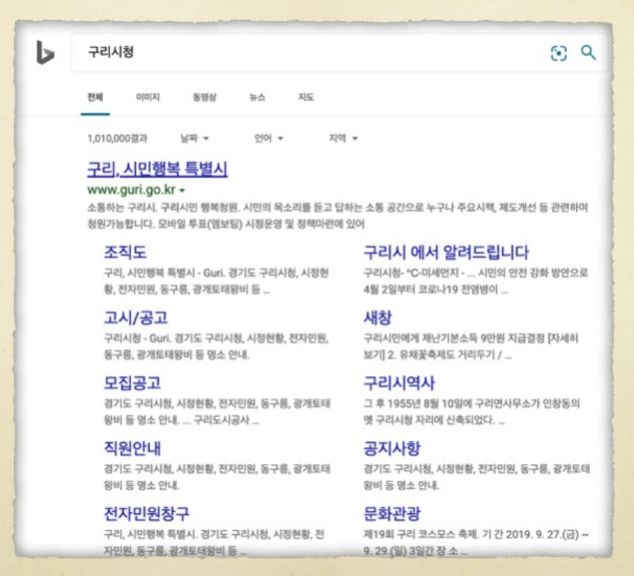Screen dimensions: 634x576
Task: Open the 전자민원창구 sitelink
Action: pyautogui.click(x=147, y=513)
